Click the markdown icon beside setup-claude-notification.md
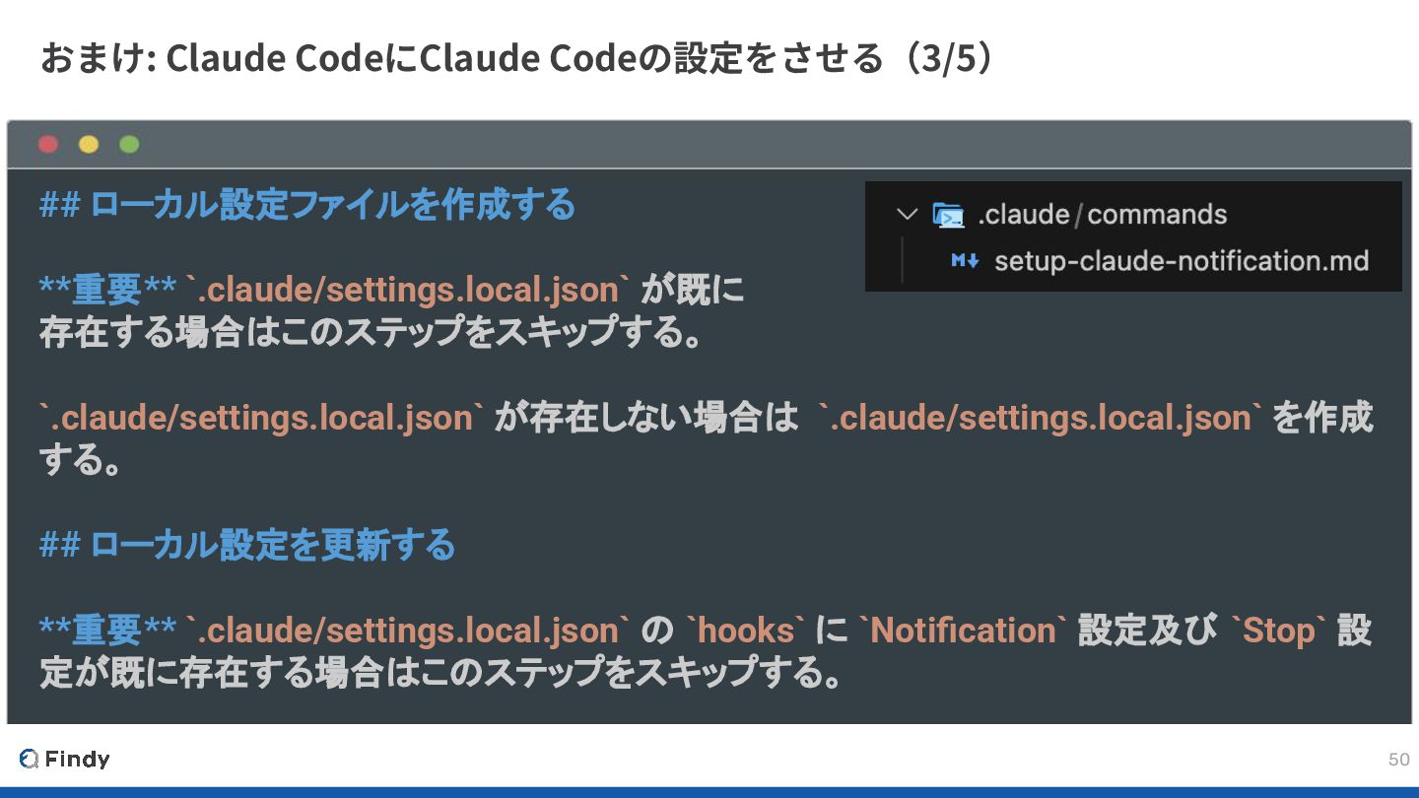This screenshot has height=798, width=1419. pyautogui.click(x=964, y=261)
